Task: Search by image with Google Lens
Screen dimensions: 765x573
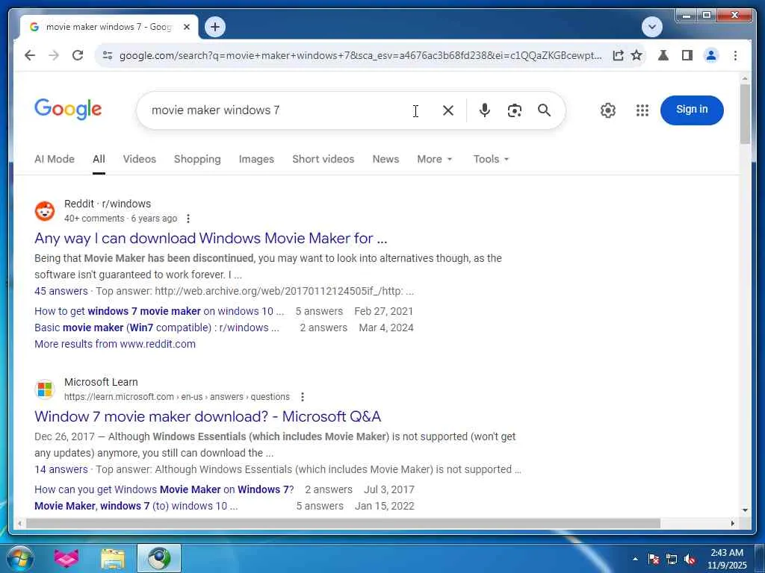Action: pyautogui.click(x=514, y=110)
